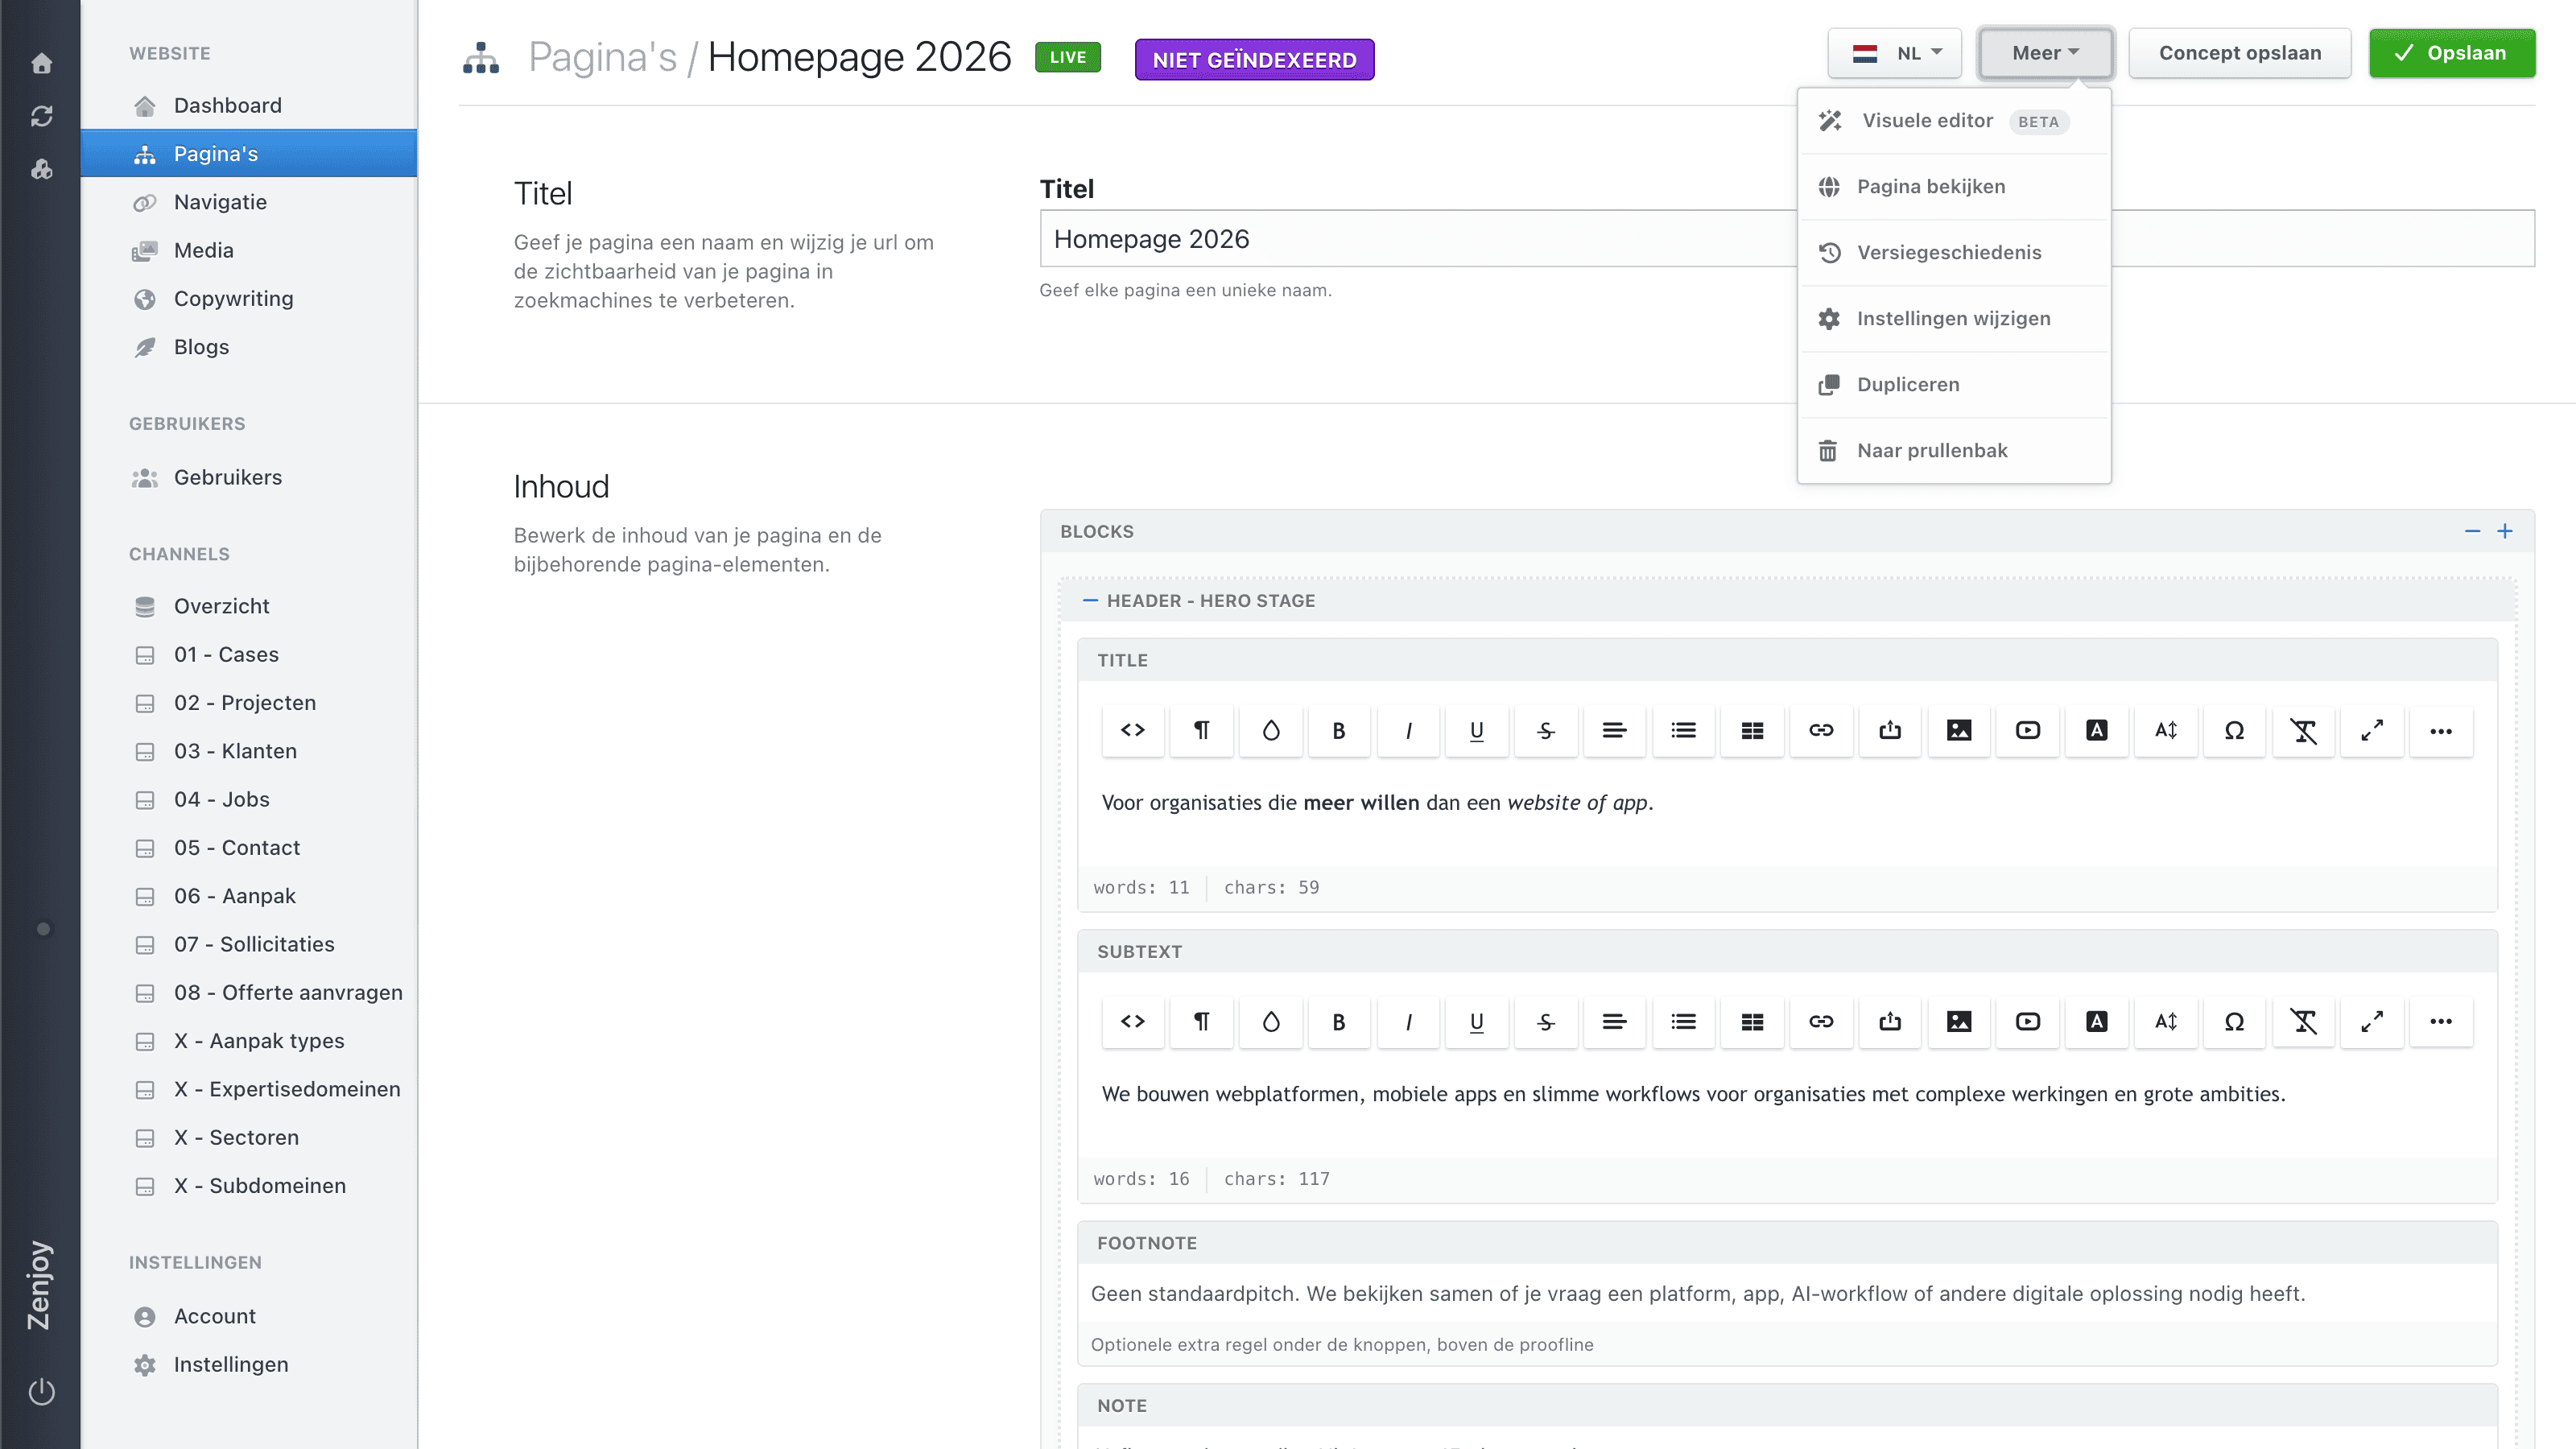Open Blogs in the sidebar
The width and height of the screenshot is (2576, 1449).
point(249,347)
